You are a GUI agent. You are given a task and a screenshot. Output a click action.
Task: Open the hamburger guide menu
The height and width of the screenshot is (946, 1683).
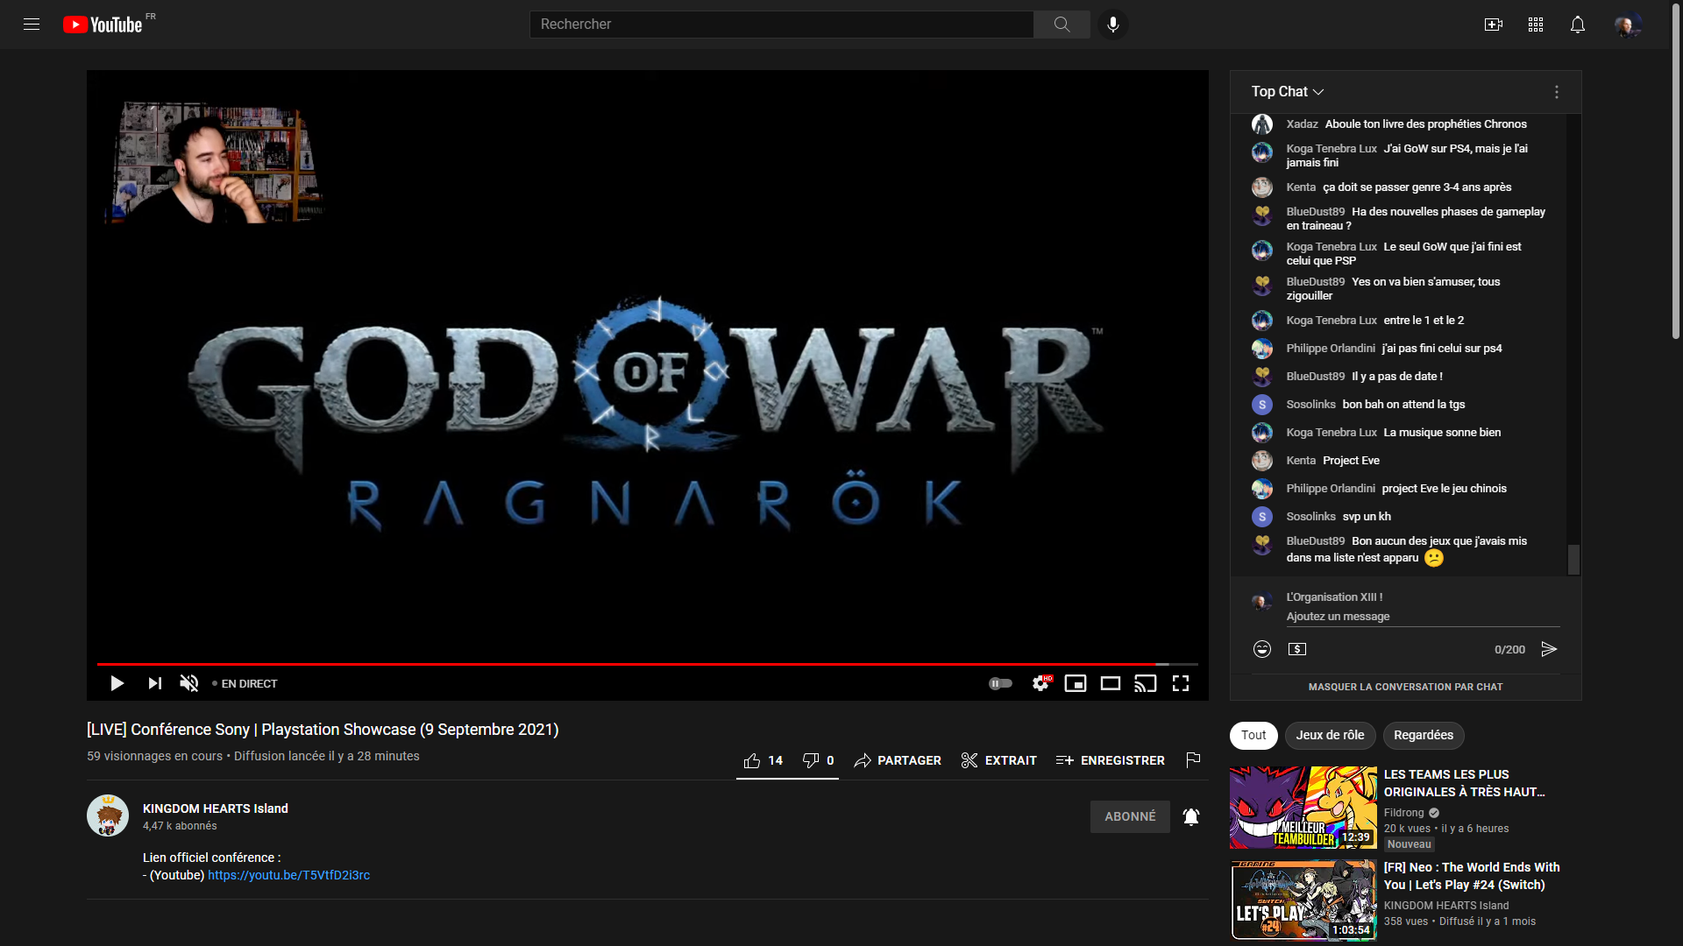[32, 25]
